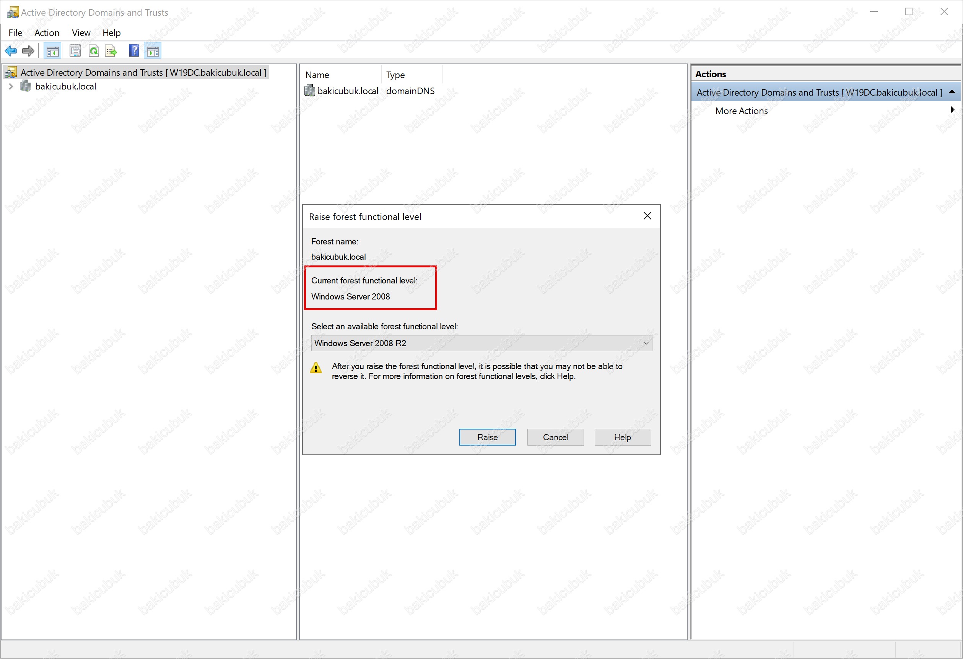The image size is (963, 659).
Task: Click the bakicubuk.local icon in list pane
Action: point(309,90)
